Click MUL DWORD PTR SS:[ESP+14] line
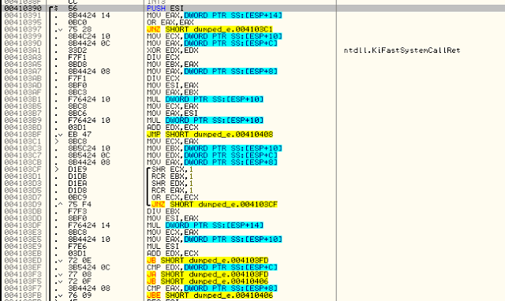Screen dimensions: 505x301 (x=205, y=225)
